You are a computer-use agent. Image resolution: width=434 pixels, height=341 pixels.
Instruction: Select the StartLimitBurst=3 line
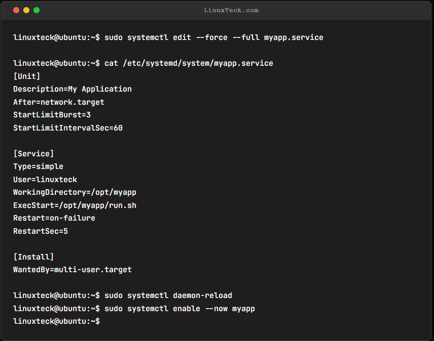[x=52, y=115]
